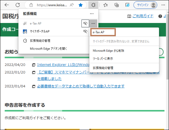Click the address bar URL field
The width and height of the screenshot is (169, 130).
pos(52,5)
